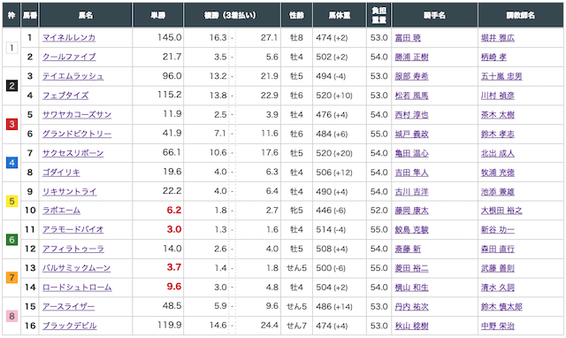Viewport: 566px width, 338px height.
Task: Select body weight 520 (+20)
Action: click(334, 153)
